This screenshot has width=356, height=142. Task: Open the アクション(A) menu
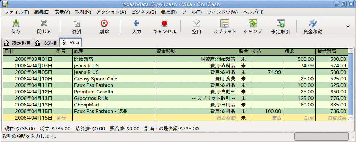click(111, 12)
